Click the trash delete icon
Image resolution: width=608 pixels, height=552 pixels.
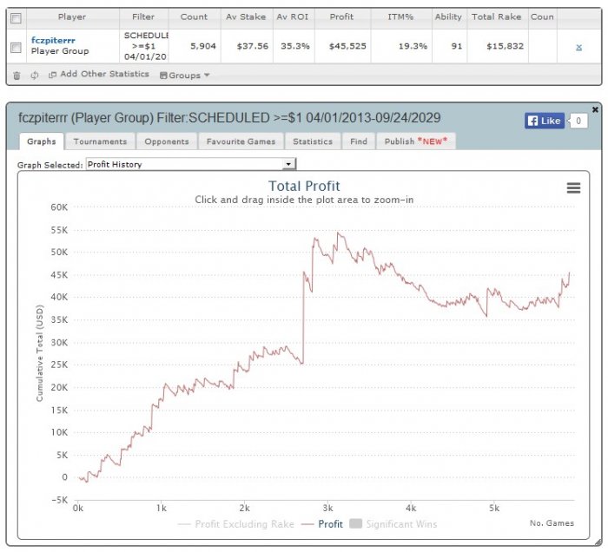[17, 76]
